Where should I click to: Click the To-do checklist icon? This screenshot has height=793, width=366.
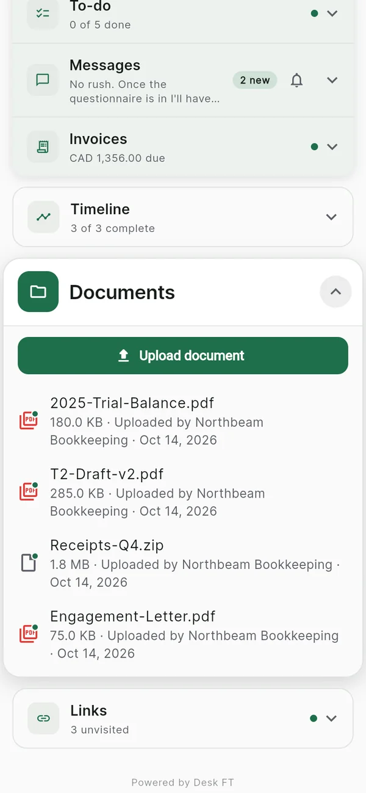(43, 13)
